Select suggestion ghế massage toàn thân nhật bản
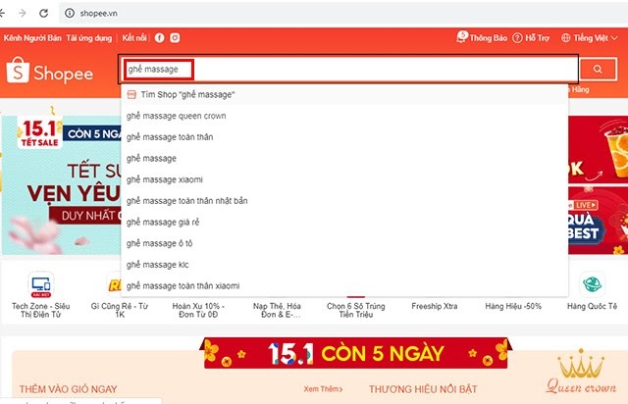 click(344, 201)
